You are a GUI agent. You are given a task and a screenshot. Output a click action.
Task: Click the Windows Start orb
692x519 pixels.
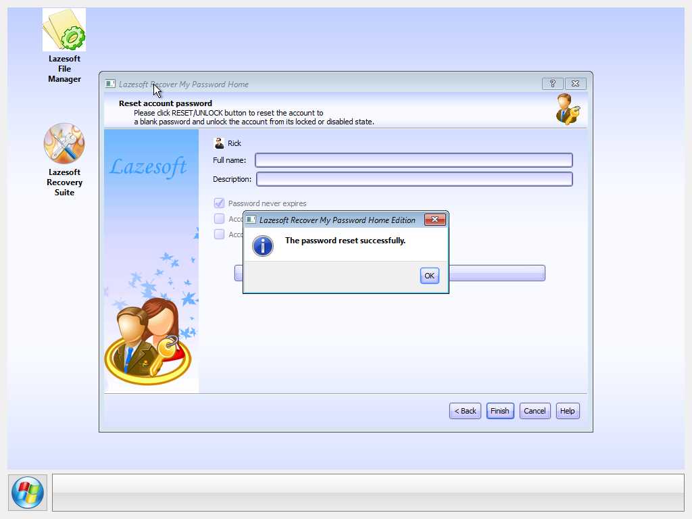(27, 493)
